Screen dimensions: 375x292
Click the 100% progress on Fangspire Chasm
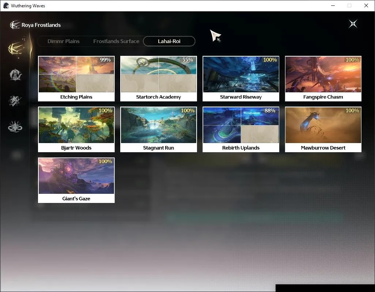(x=352, y=60)
